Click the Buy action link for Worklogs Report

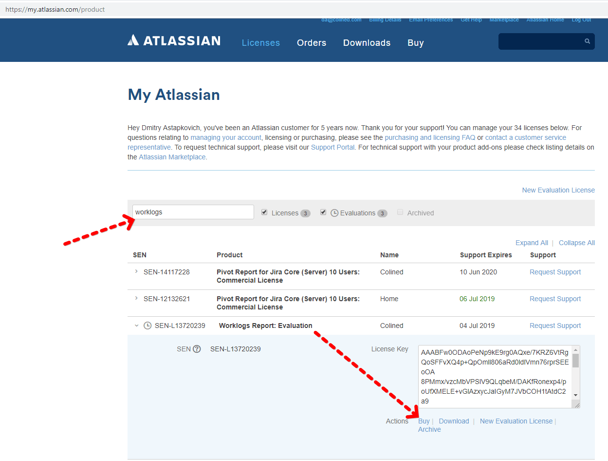pos(424,421)
